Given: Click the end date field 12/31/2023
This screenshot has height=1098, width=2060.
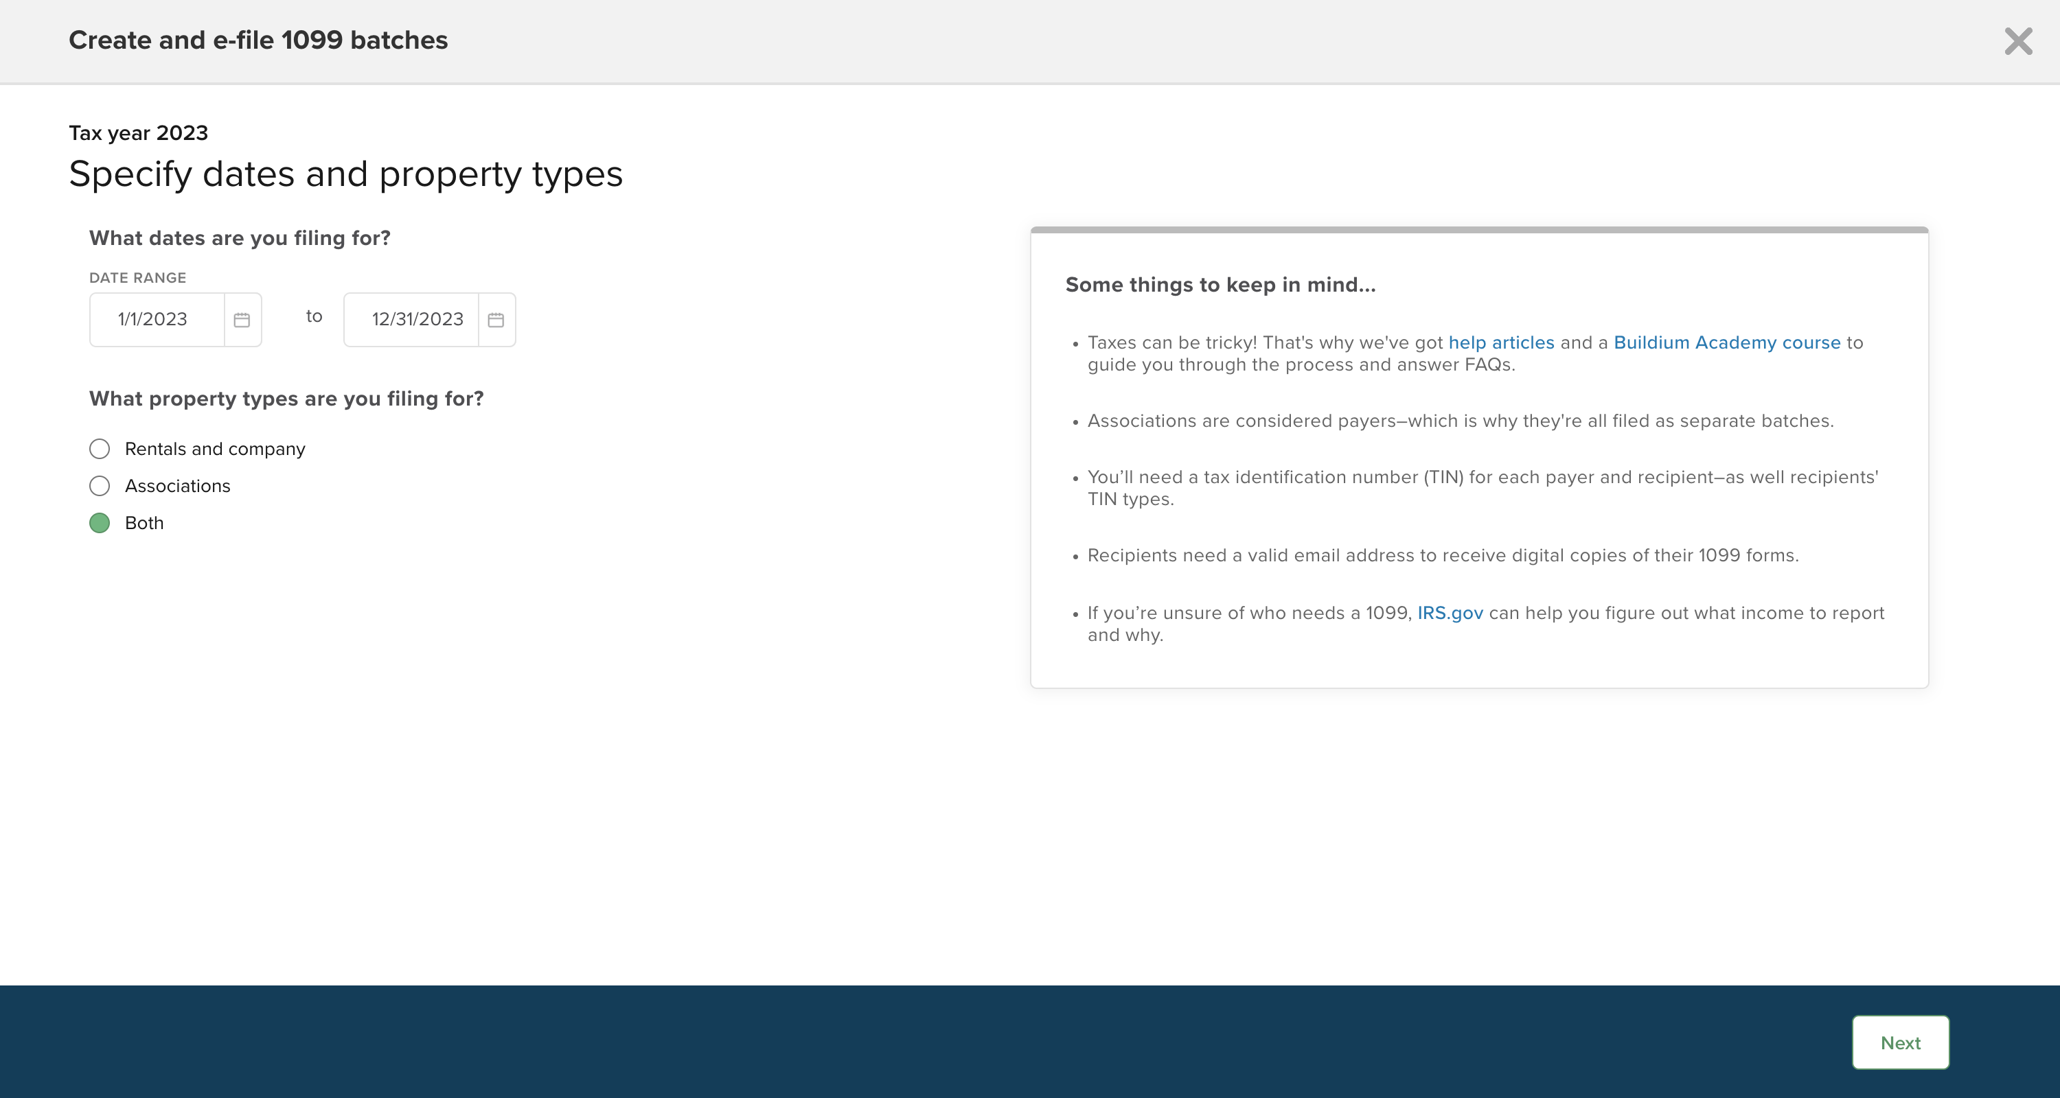Looking at the screenshot, I should tap(411, 320).
